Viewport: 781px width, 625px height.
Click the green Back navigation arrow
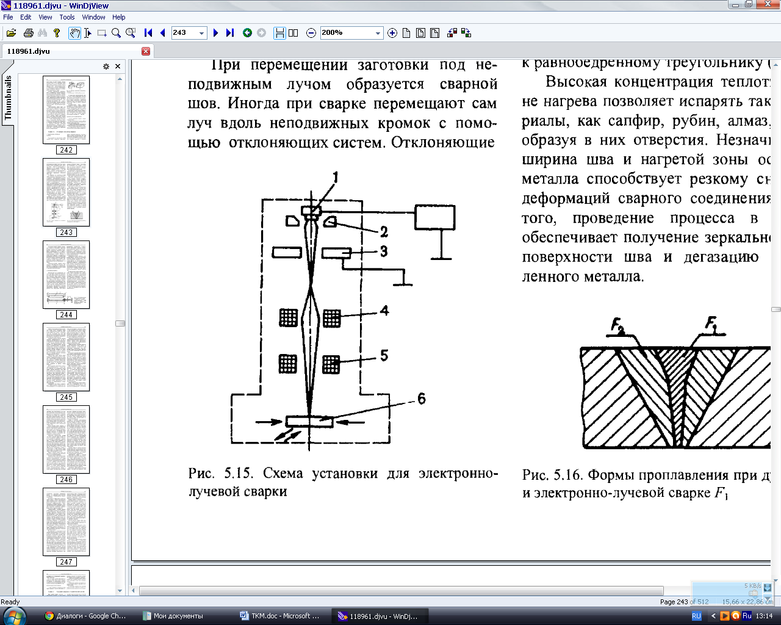pos(247,33)
